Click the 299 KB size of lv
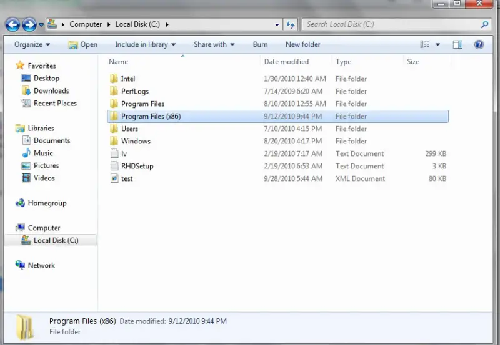This screenshot has height=345, width=500. (x=436, y=153)
